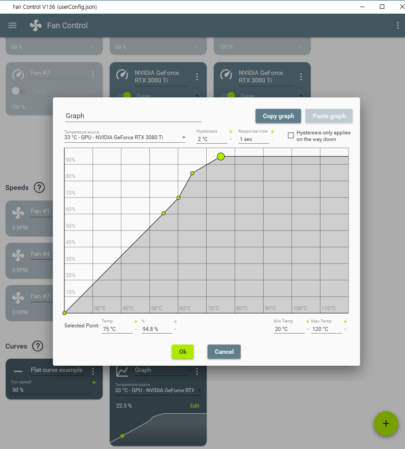This screenshot has height=449, width=405.
Task: Open the hamburger navigation menu
Action: 12,26
